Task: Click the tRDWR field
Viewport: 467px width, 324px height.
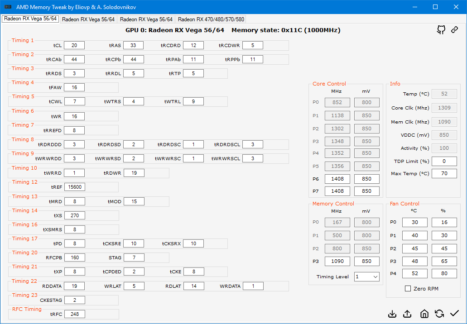Action: (134, 173)
